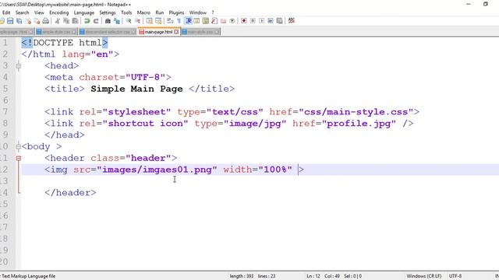The image size is (499, 280).
Task: Toggle Show All Characters icon
Action: click(179, 21)
